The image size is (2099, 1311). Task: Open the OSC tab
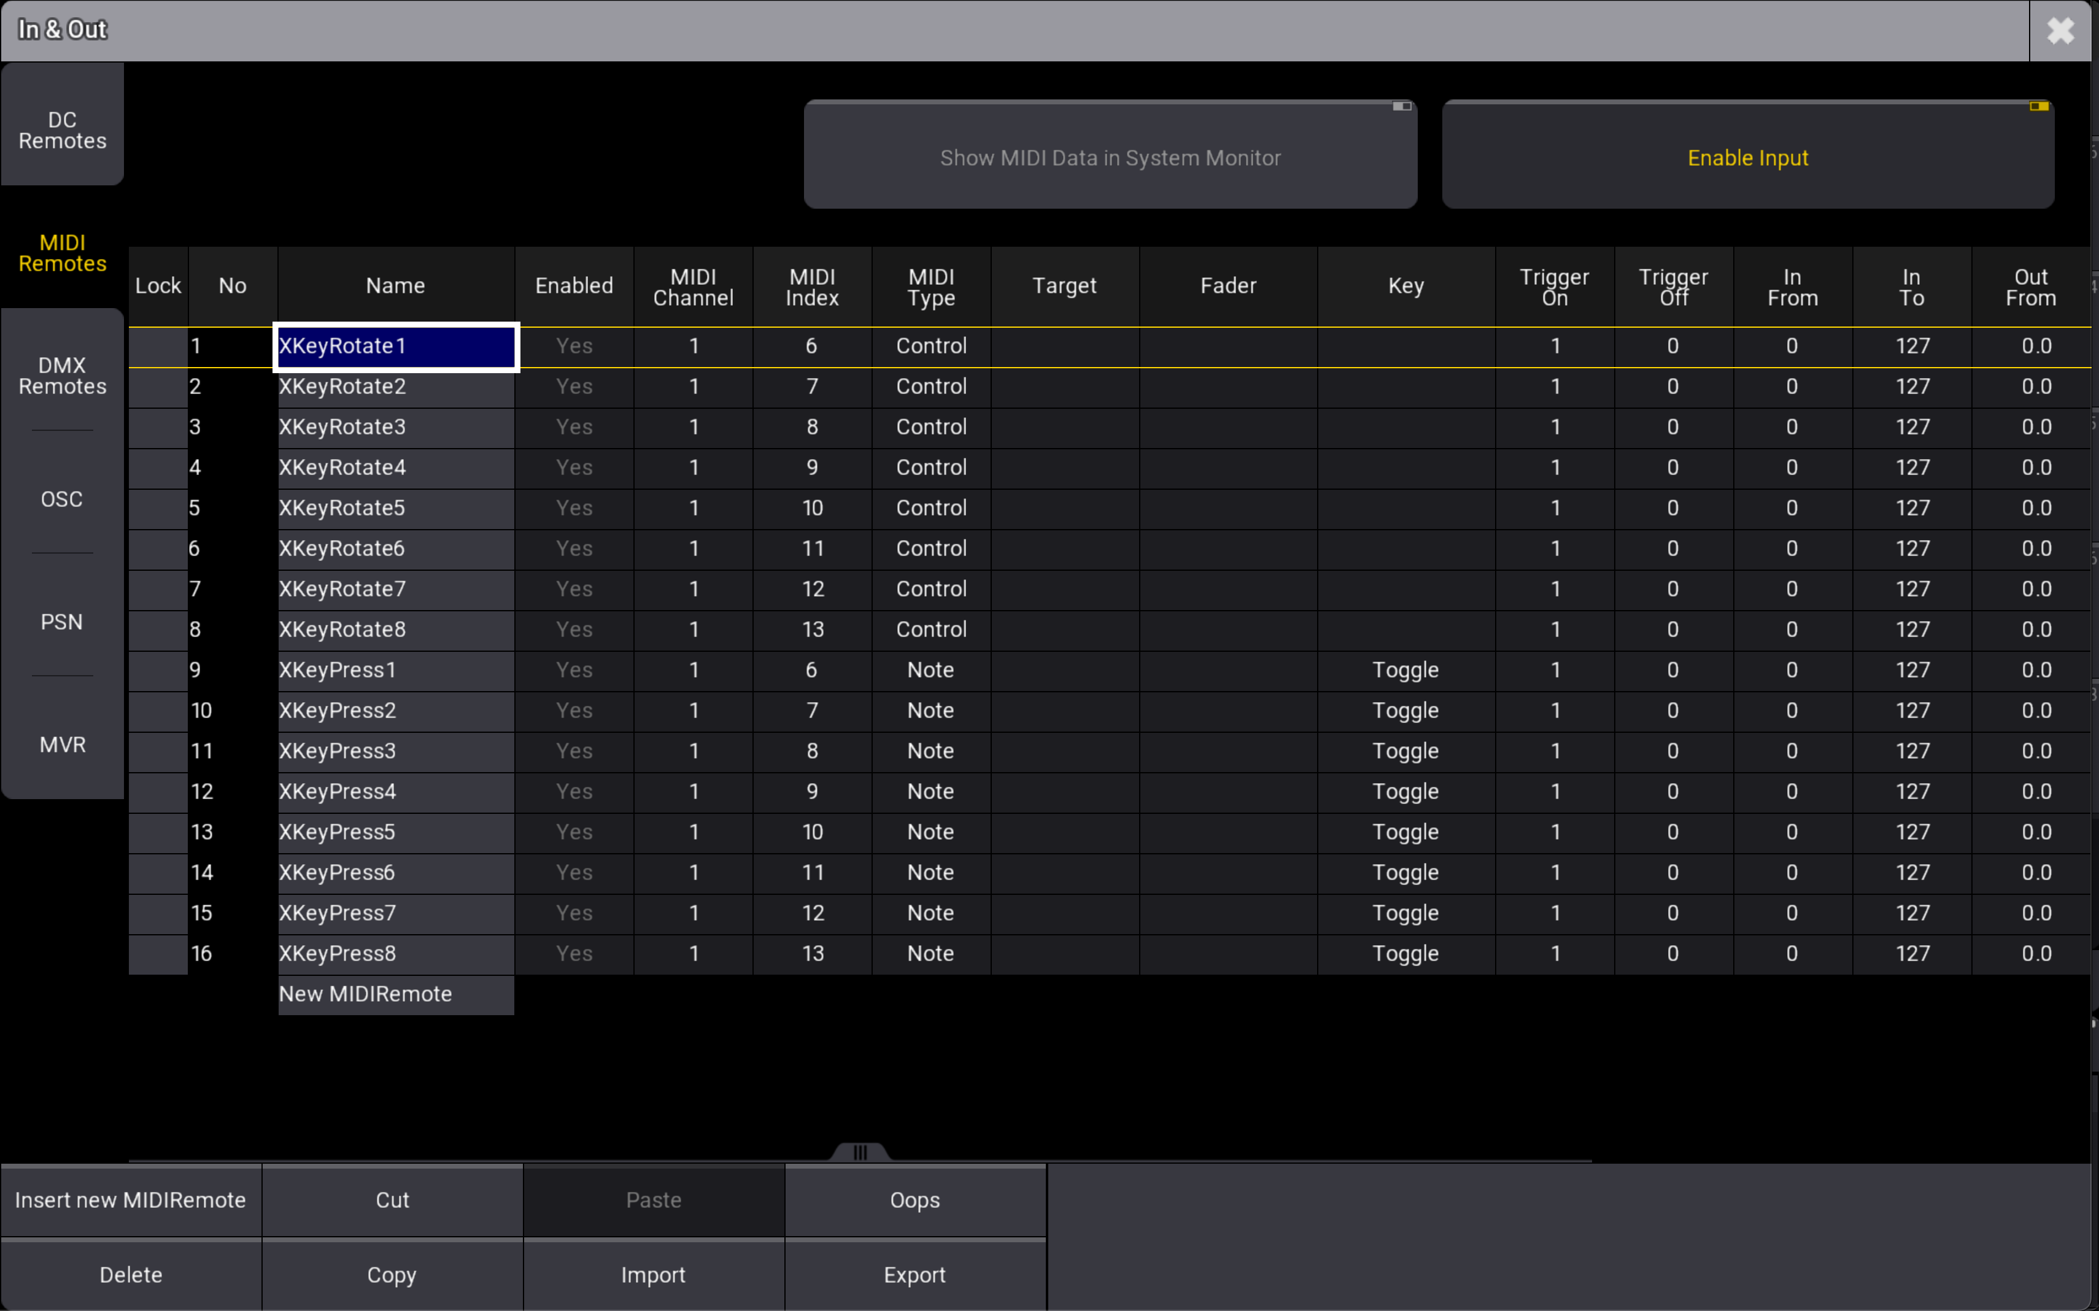tap(63, 498)
